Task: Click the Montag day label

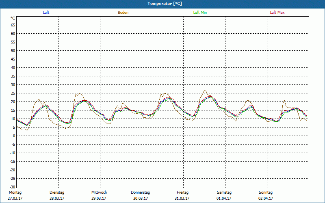Action: pos(15,192)
